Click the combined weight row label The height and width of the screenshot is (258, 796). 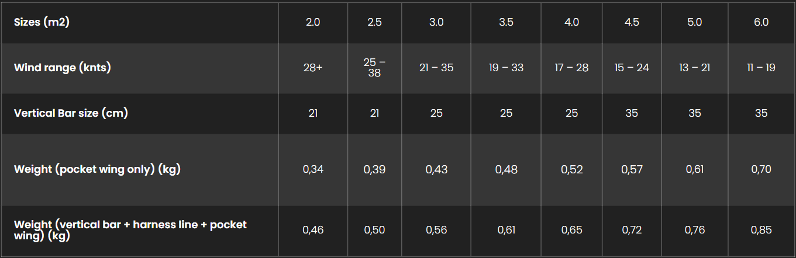point(130,230)
